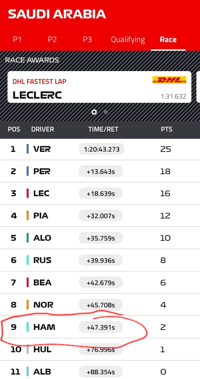Click the blue team color bar beside VER
Viewport: 200px width, 379px height.
tap(27, 149)
